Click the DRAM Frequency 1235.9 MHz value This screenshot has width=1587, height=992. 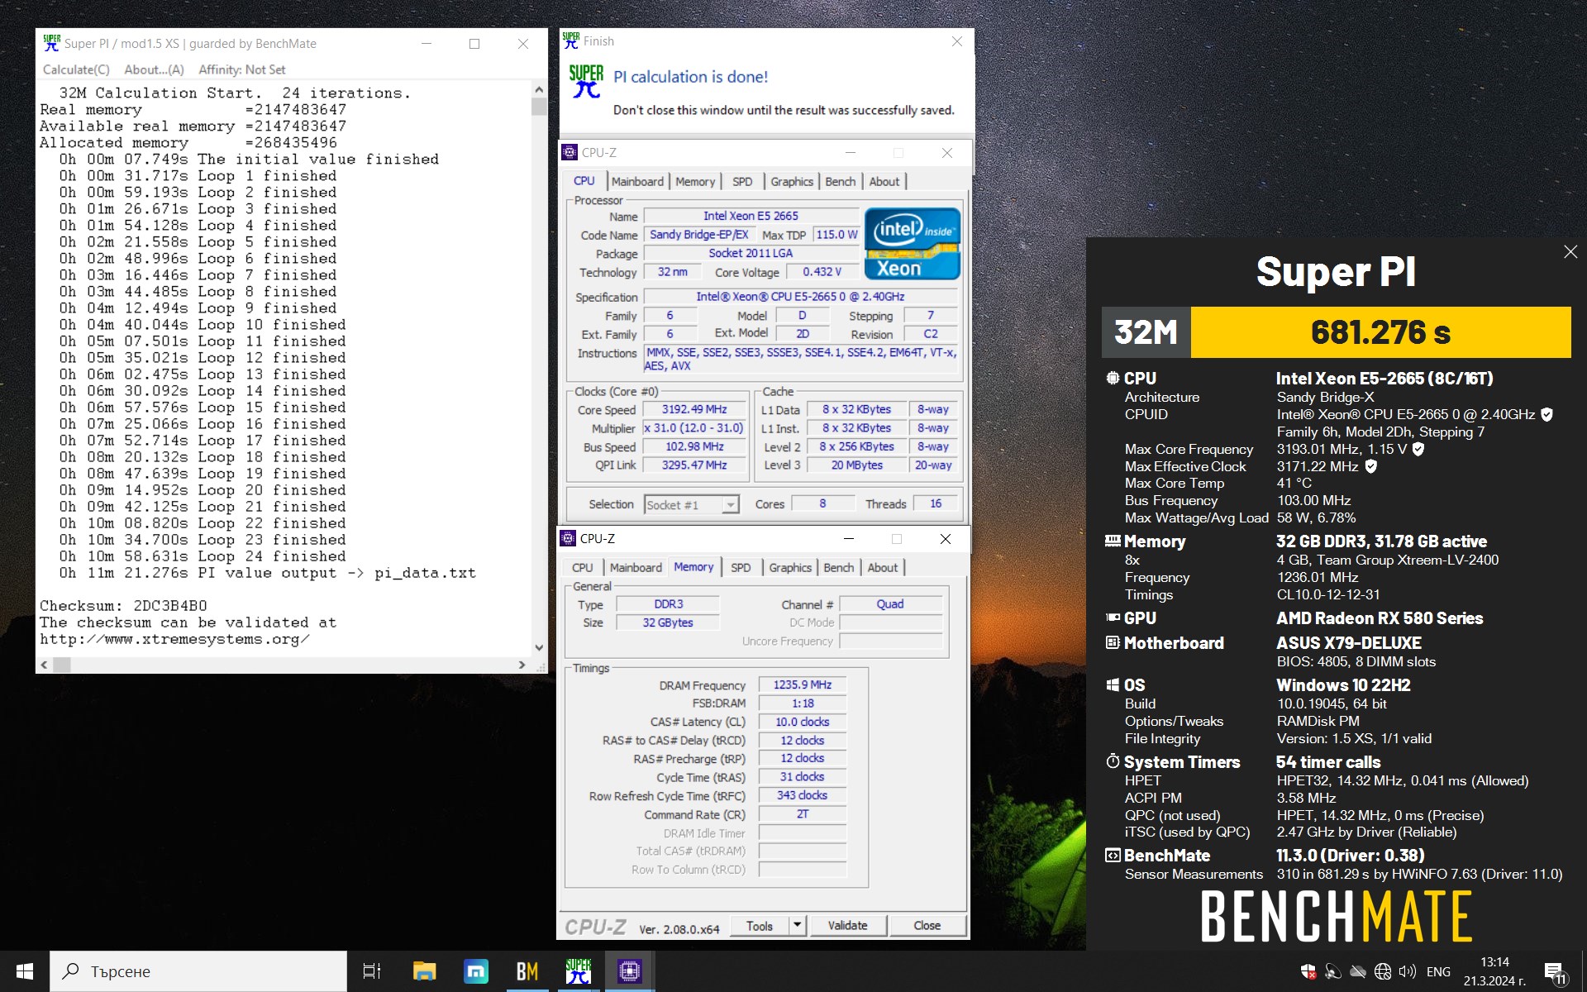(803, 685)
